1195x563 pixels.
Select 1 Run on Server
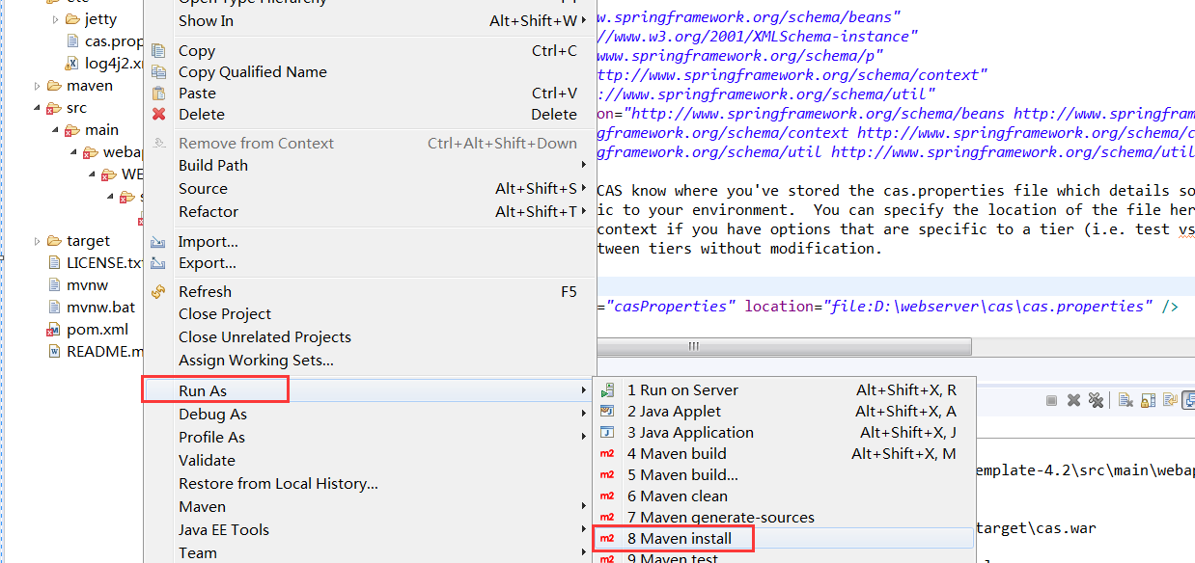point(784,390)
